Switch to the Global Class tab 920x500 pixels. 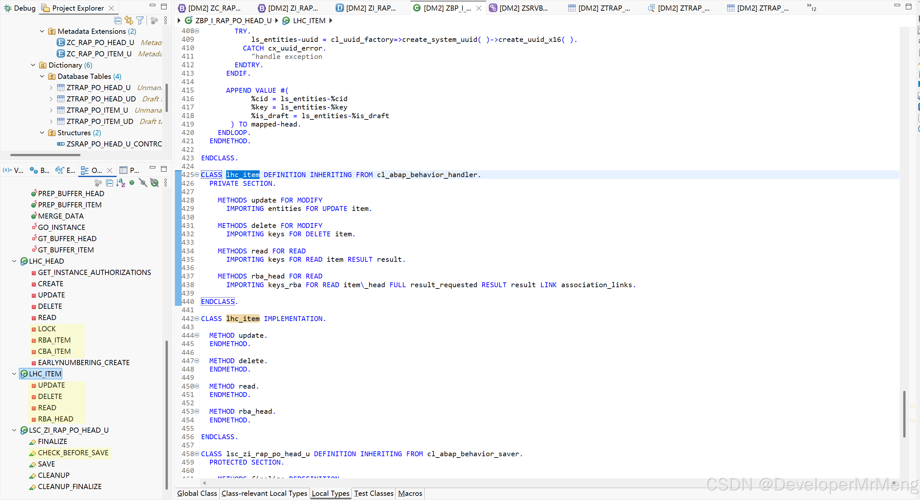pyautogui.click(x=197, y=493)
